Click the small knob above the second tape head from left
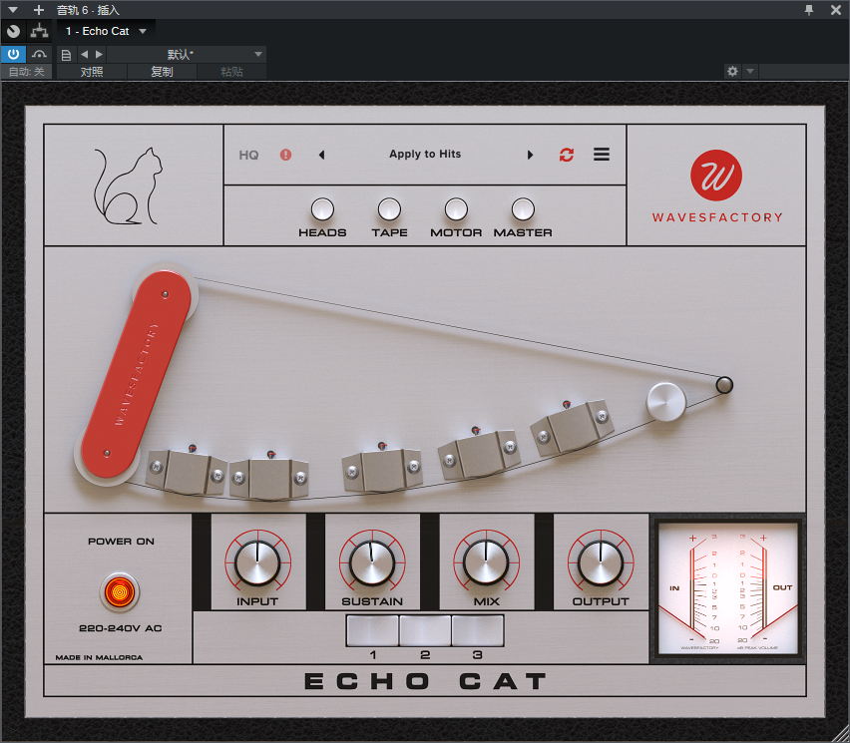The width and height of the screenshot is (850, 743). click(x=271, y=454)
